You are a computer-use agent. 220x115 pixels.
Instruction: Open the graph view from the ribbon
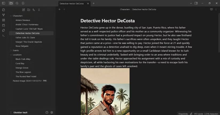(x=3, y=15)
